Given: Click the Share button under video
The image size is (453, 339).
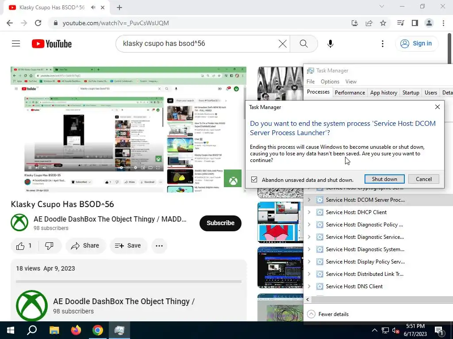Looking at the screenshot, I should point(85,245).
